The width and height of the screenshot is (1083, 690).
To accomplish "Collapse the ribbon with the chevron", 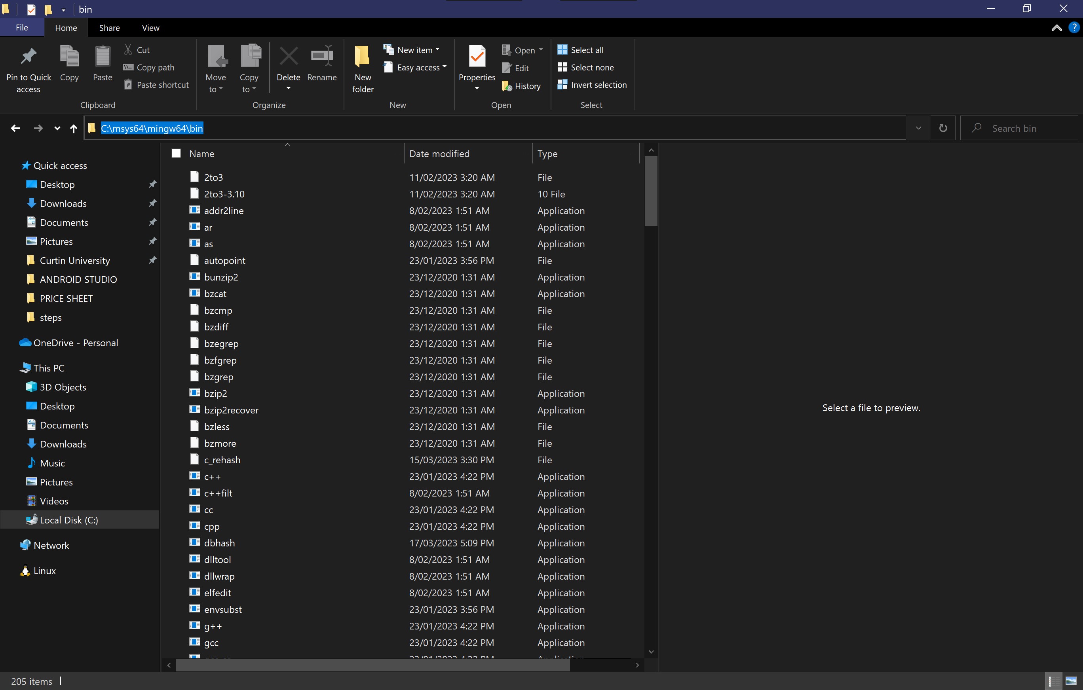I will [1056, 28].
